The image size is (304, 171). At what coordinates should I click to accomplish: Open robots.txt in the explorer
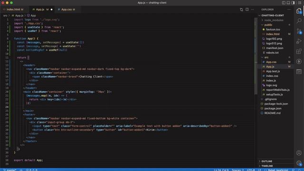pyautogui.click(x=272, y=53)
